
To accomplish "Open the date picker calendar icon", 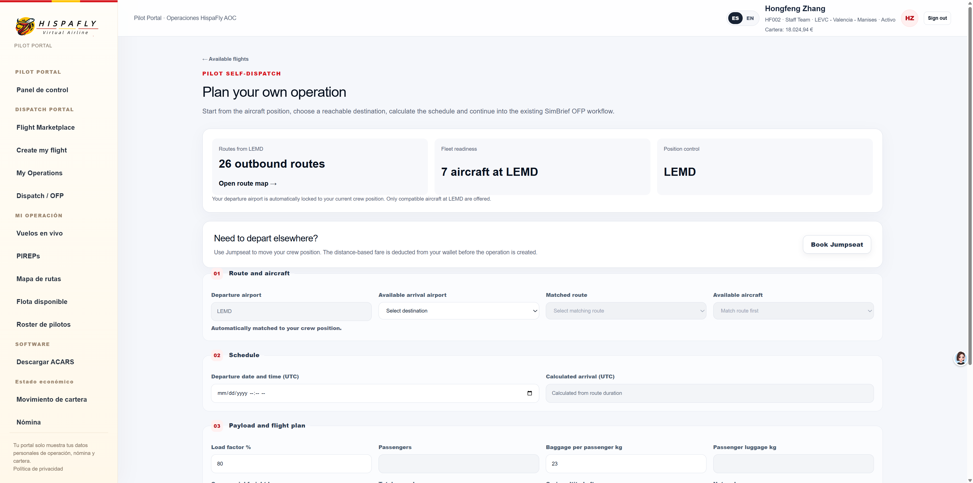I will [530, 393].
